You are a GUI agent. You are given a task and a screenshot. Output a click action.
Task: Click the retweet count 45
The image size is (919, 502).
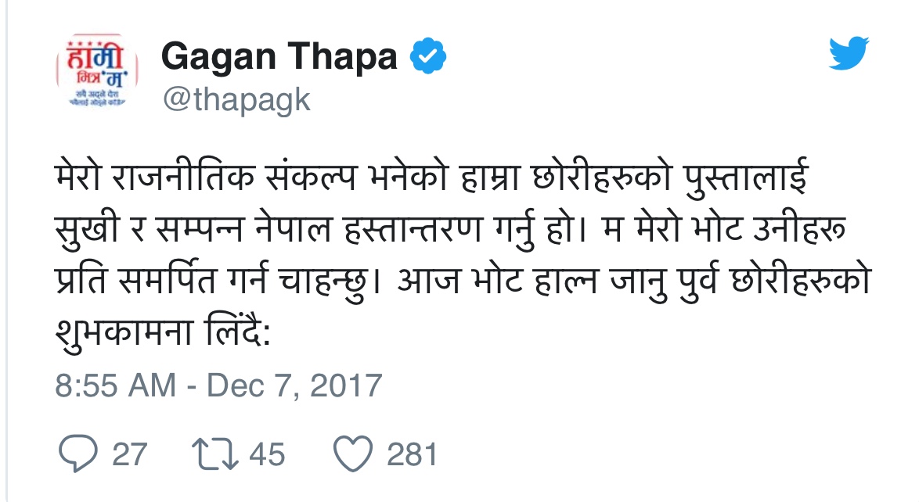267,454
